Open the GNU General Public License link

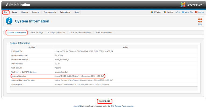[122, 106]
